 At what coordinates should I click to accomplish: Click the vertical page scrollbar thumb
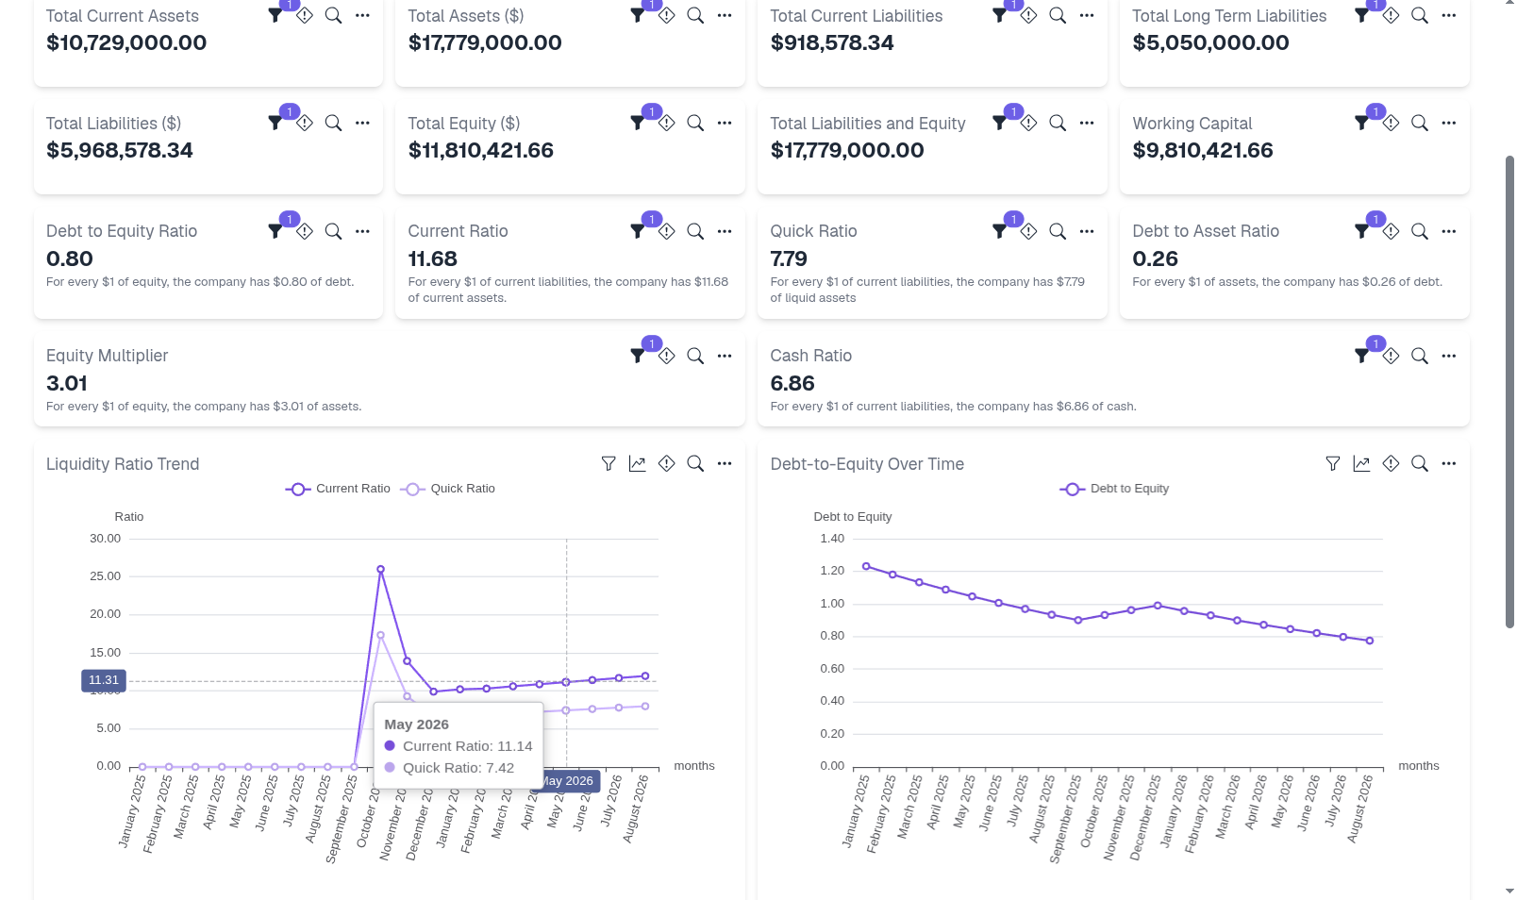click(1509, 392)
